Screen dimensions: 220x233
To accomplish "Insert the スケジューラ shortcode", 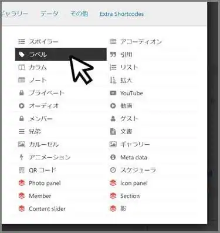I will (x=153, y=170).
